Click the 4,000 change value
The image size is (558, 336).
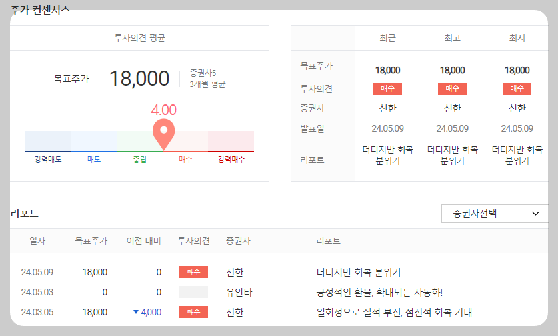(x=151, y=312)
